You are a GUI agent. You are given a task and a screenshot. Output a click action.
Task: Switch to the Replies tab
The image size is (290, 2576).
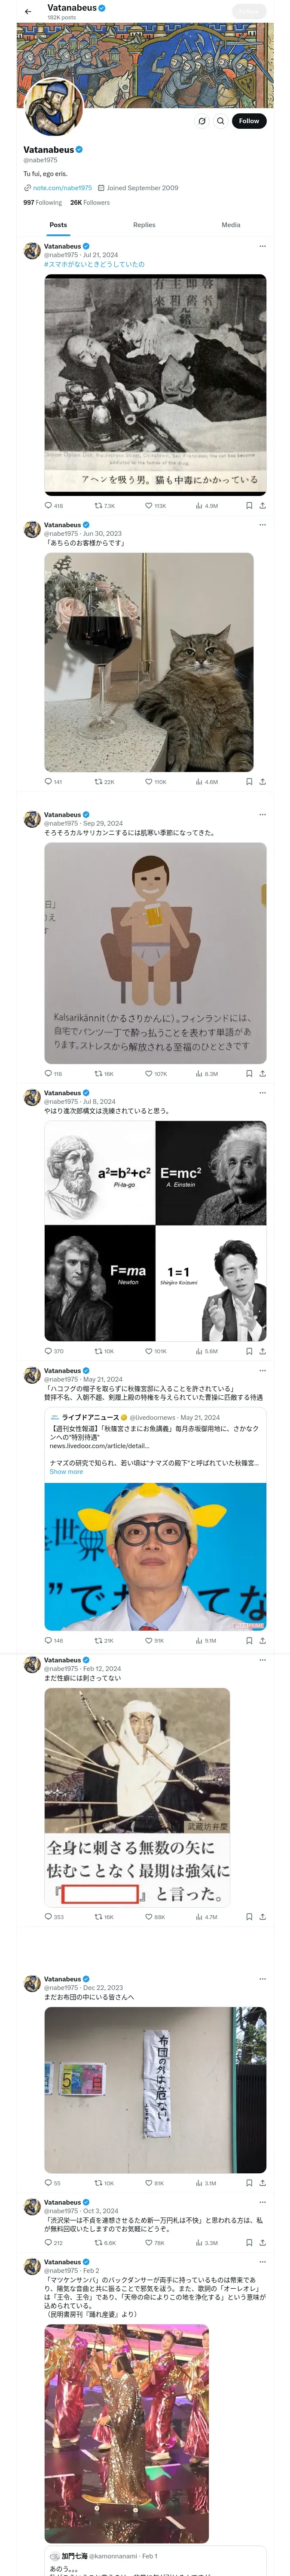point(144,225)
